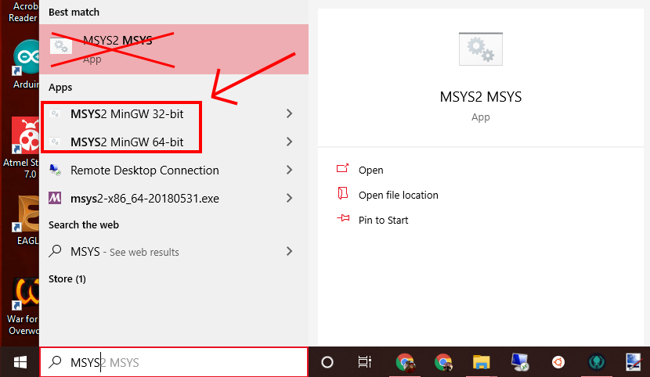Click the Store (1) category heading
The width and height of the screenshot is (650, 377).
67,279
